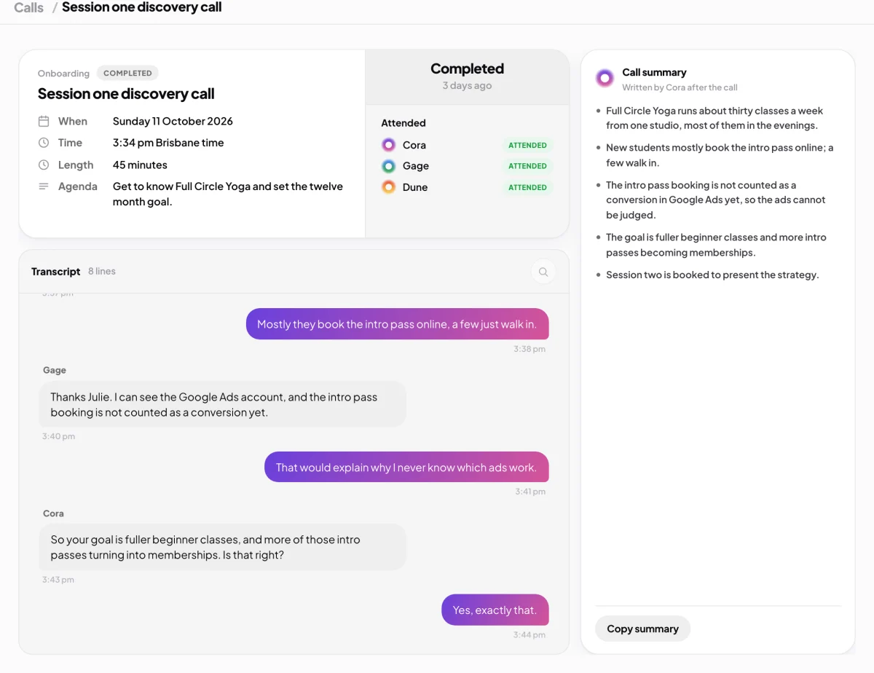Click the clock icon beside Time
This screenshot has height=673, width=874.
44,143
